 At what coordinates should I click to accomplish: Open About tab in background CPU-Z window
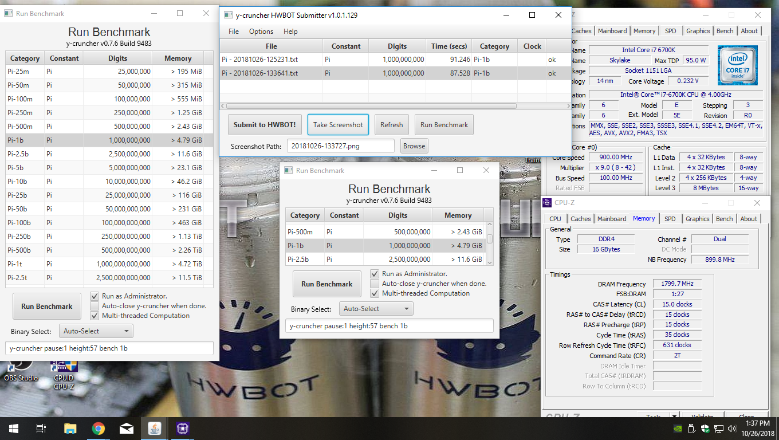[x=749, y=31]
